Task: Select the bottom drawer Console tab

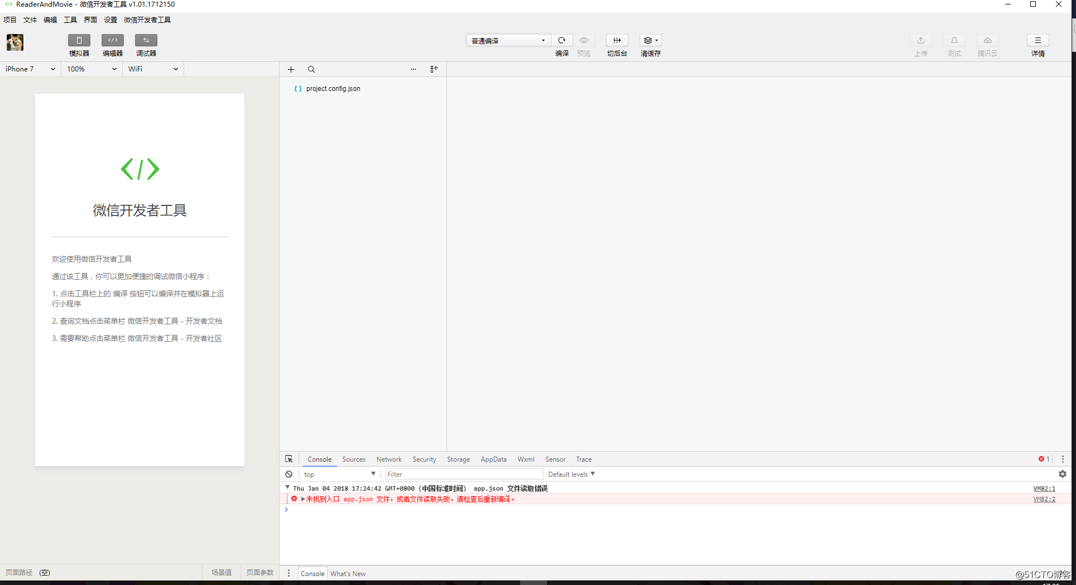Action: point(313,573)
